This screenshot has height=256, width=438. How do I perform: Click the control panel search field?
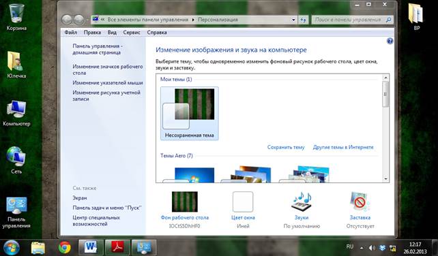click(x=353, y=20)
